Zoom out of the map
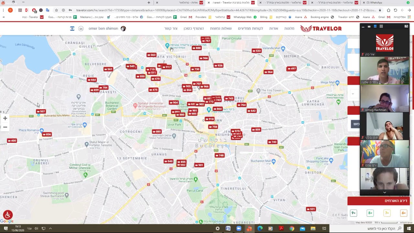 coord(5,127)
